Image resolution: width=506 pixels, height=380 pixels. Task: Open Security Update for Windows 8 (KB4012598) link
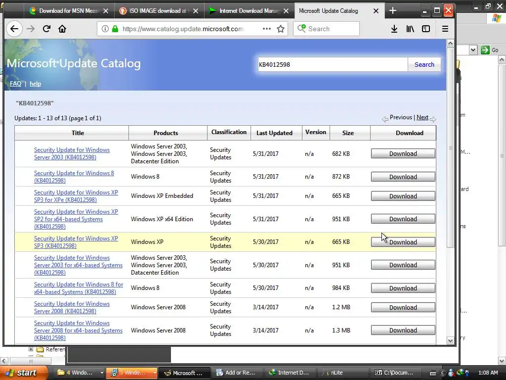[74, 177]
